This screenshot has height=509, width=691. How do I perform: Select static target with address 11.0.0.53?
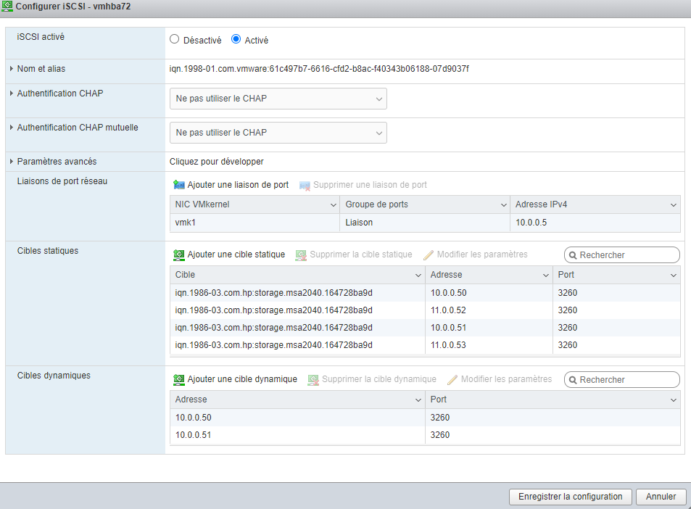[426, 345]
